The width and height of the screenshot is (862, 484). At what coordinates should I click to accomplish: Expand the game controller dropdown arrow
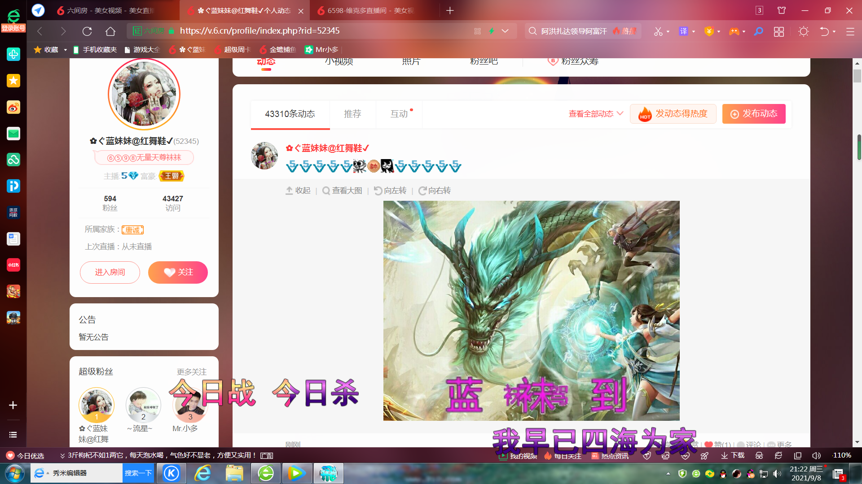(744, 31)
